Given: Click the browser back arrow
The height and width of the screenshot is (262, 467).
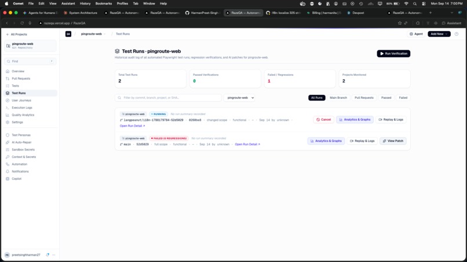Looking at the screenshot, I should pos(7,23).
